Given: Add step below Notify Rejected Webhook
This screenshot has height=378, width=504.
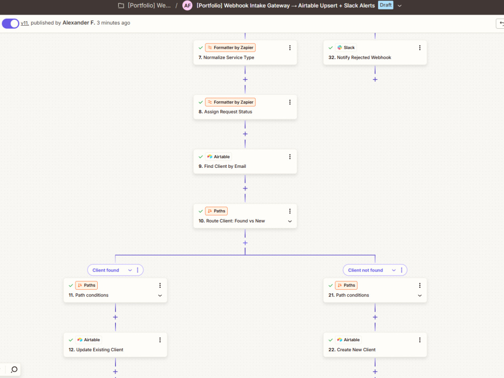Looking at the screenshot, I should click(x=375, y=80).
